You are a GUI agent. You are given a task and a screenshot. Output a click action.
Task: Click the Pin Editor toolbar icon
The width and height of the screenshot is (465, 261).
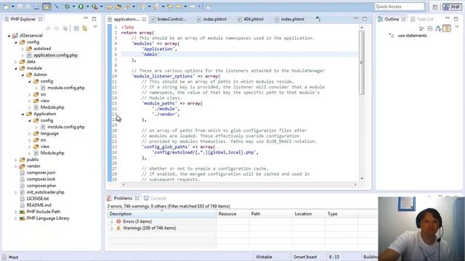(x=209, y=7)
